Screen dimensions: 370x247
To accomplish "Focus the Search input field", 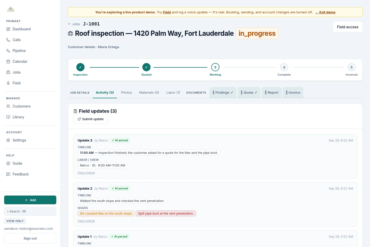I will [30, 211].
